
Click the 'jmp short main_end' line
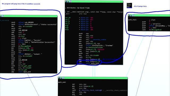(21, 72)
